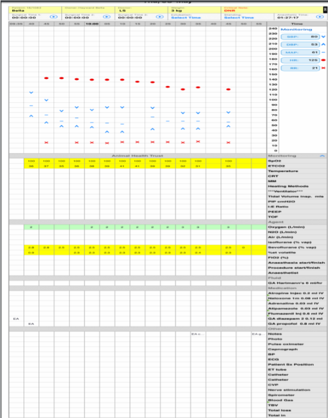Viewport: 328px width, 418px height.
Task: Collapse the Monitoring section chevron
Action: click(322, 155)
